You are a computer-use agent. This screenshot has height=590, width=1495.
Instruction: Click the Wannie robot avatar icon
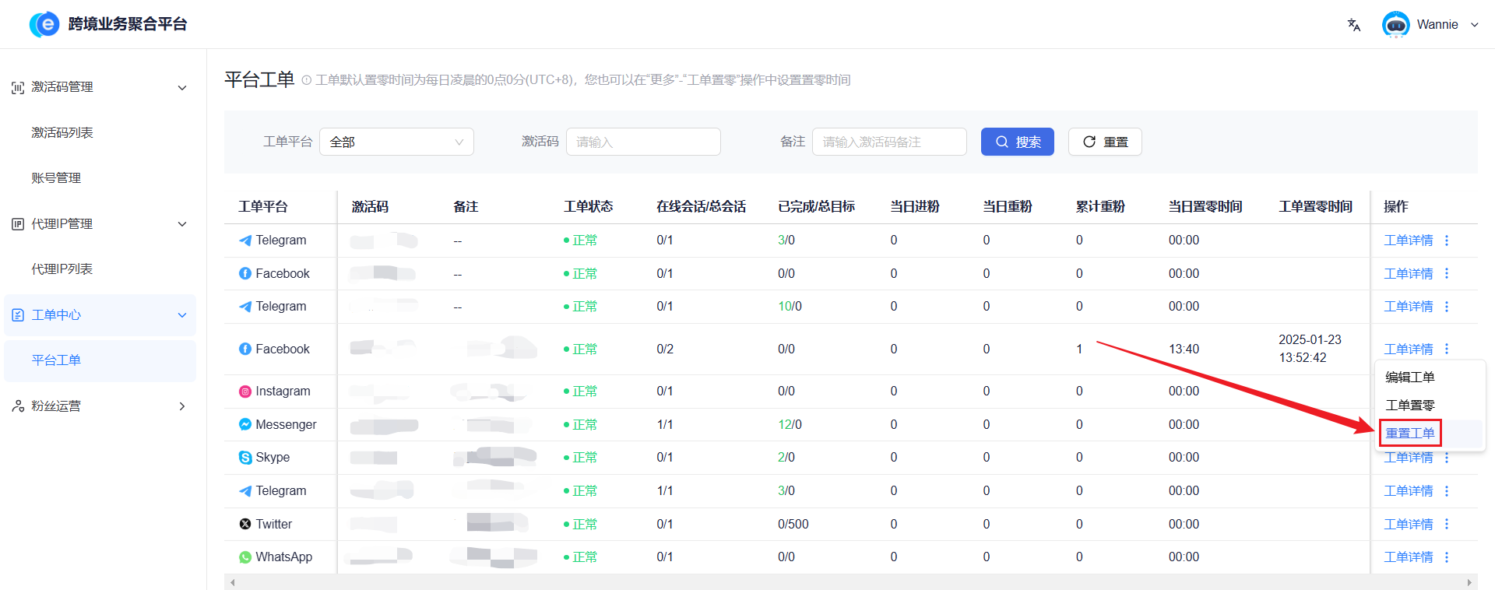(x=1395, y=25)
